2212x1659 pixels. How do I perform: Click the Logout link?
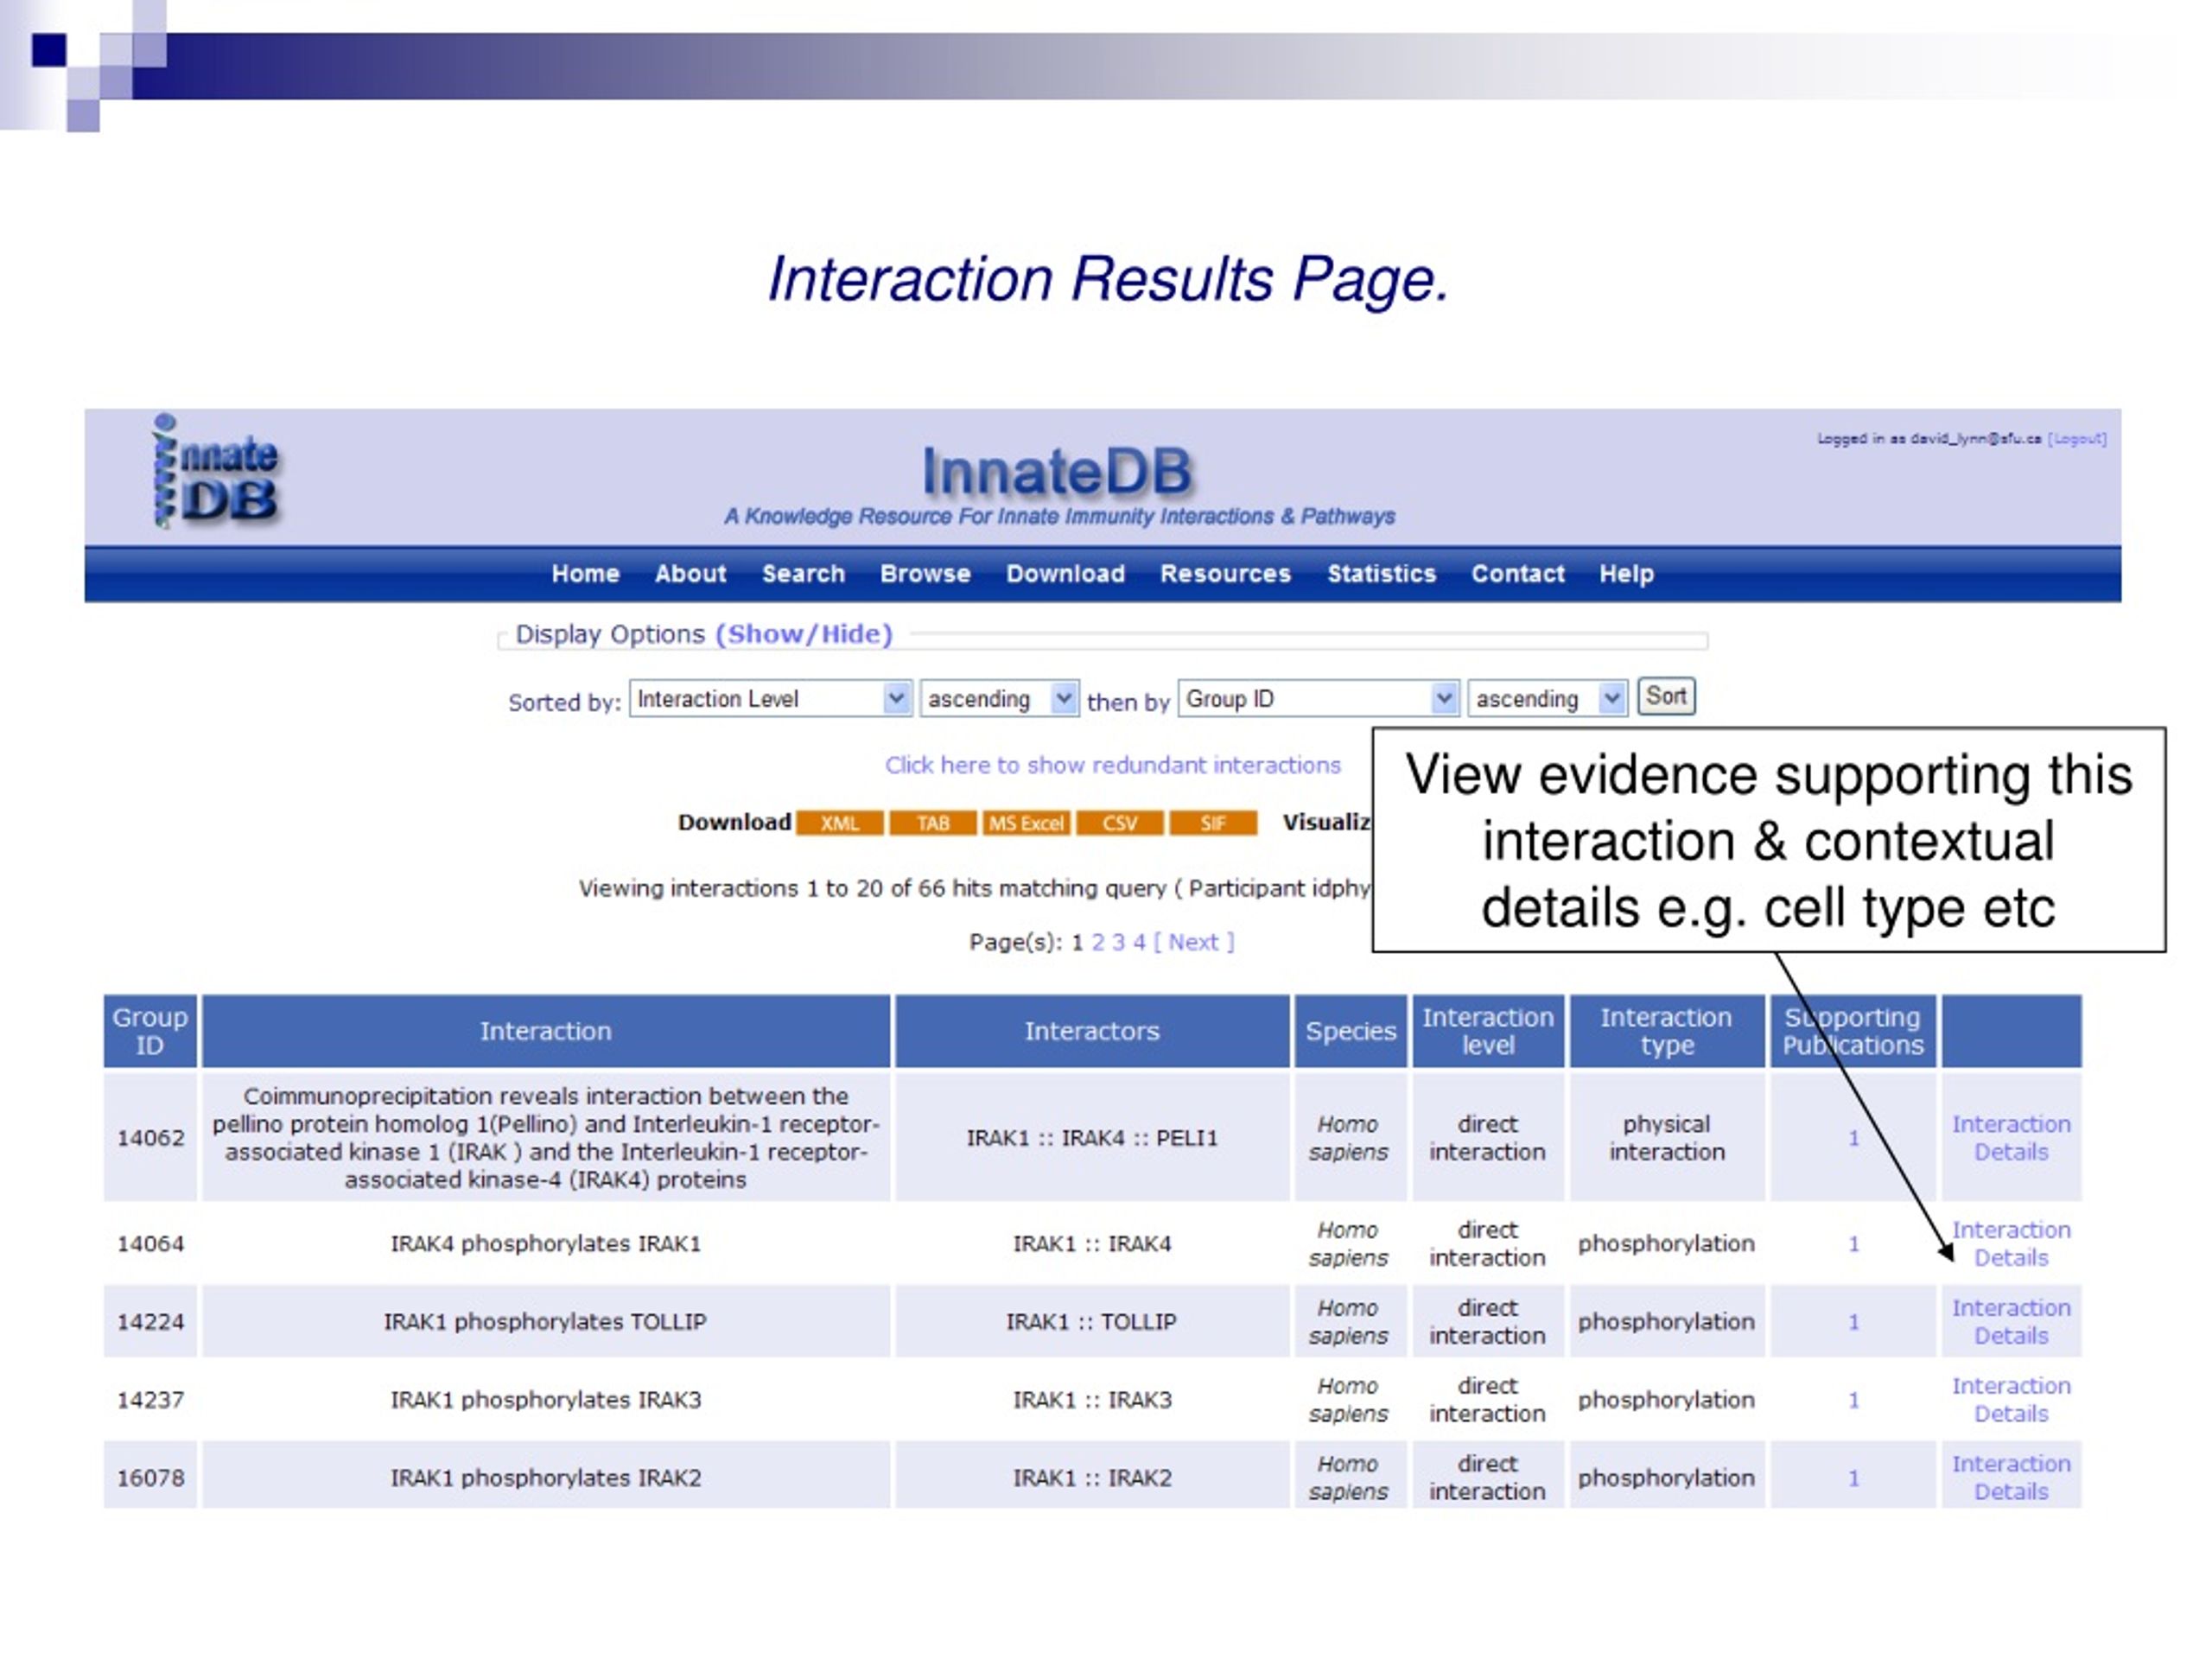pyautogui.click(x=2077, y=439)
